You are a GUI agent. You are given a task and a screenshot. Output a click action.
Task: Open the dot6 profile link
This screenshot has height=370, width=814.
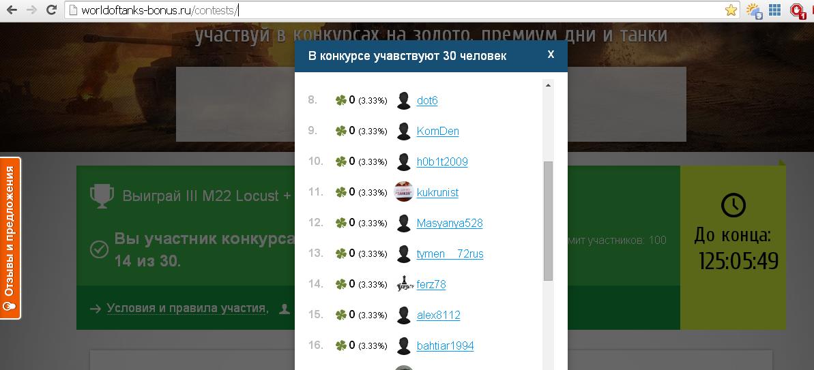click(427, 101)
